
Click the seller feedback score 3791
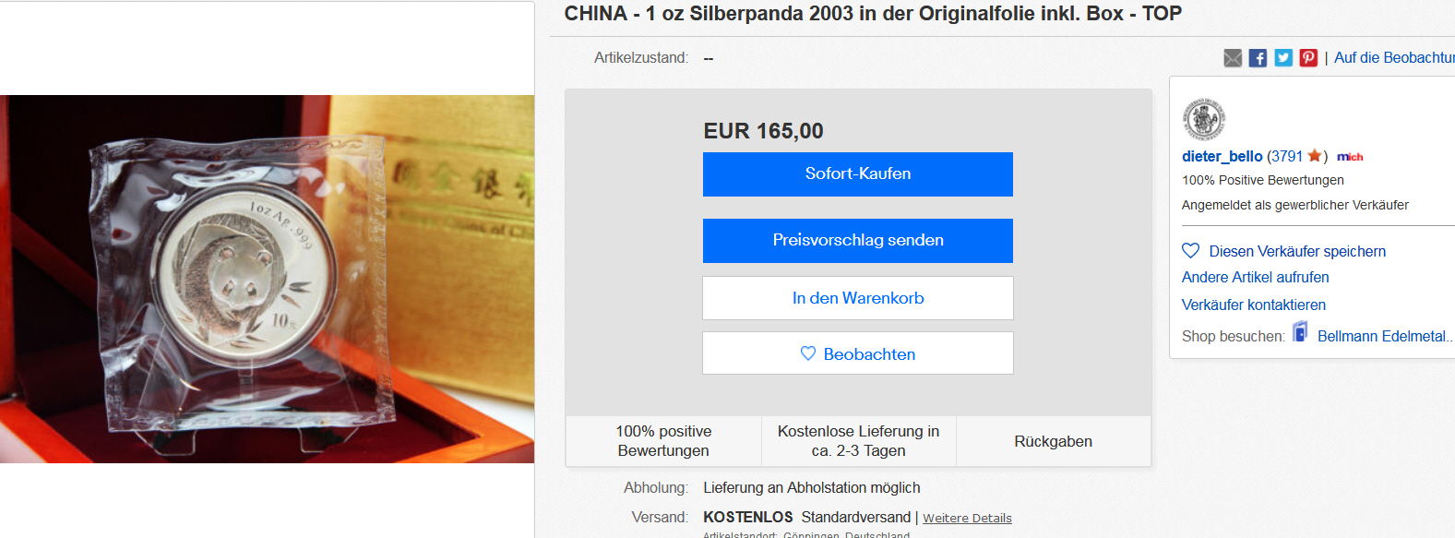(1286, 156)
